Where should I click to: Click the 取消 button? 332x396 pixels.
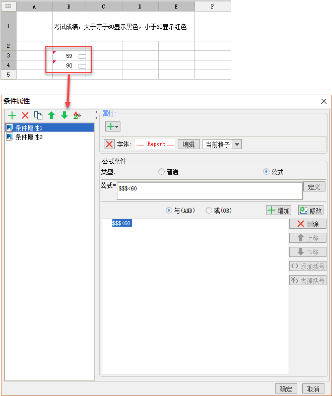click(313, 388)
